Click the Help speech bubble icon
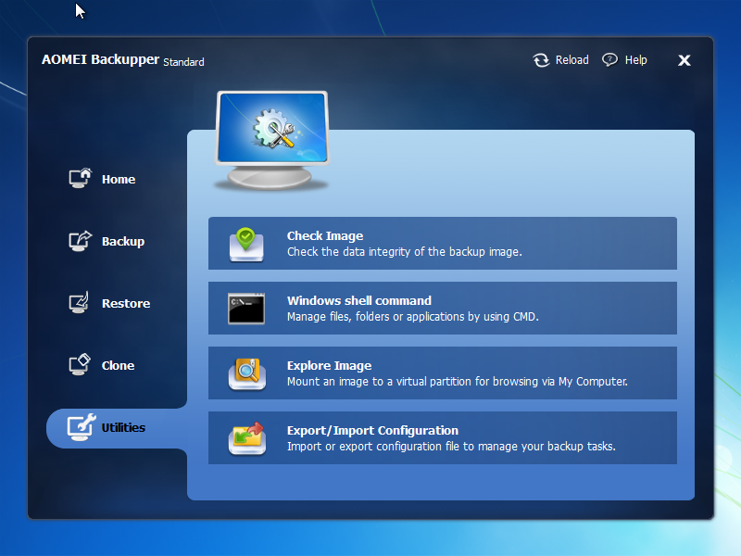The width and height of the screenshot is (741, 556). coord(609,60)
